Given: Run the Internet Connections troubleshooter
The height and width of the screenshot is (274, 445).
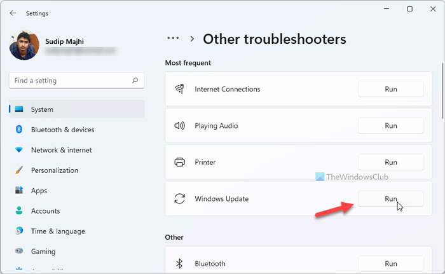Looking at the screenshot, I should tap(391, 89).
